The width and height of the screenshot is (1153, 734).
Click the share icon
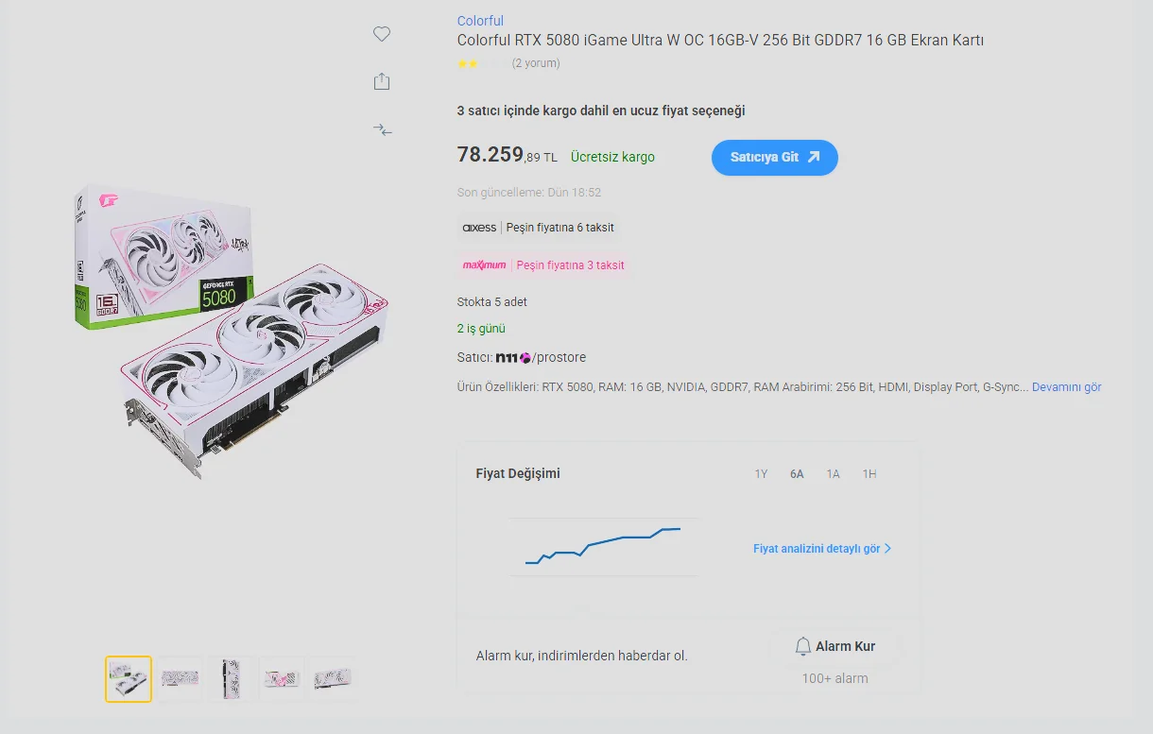382,81
